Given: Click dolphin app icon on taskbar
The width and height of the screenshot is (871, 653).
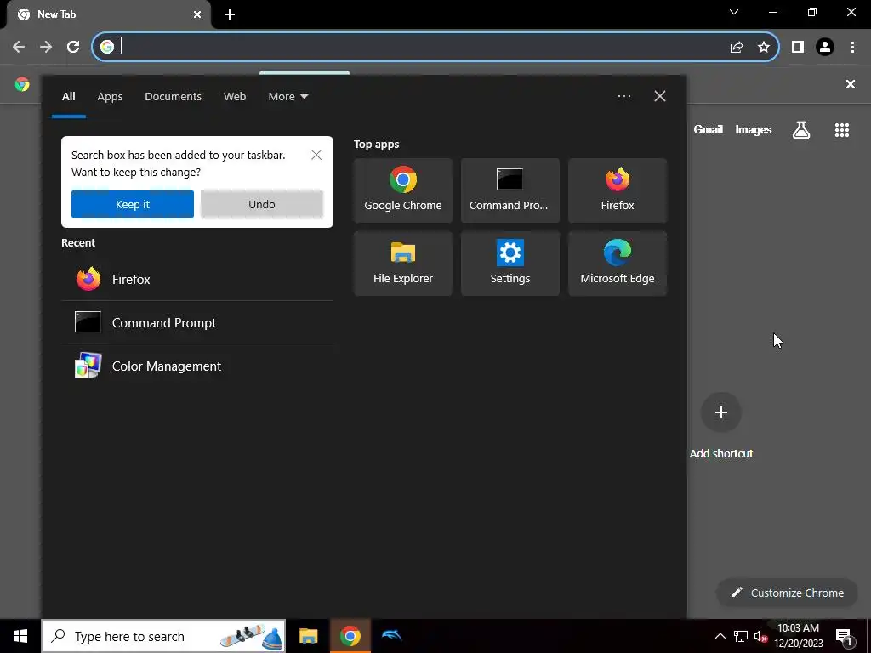Looking at the screenshot, I should coord(391,636).
